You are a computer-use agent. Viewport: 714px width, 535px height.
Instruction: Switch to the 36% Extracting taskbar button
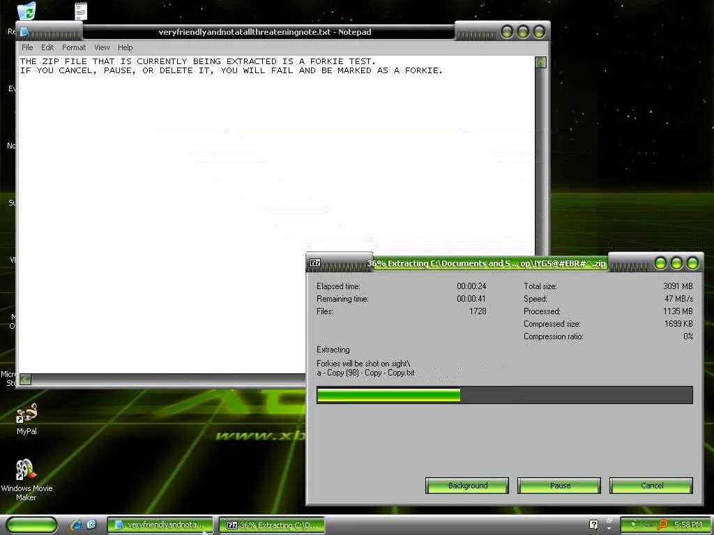pyautogui.click(x=272, y=525)
